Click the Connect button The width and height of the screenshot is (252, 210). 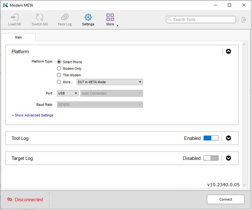click(x=226, y=199)
